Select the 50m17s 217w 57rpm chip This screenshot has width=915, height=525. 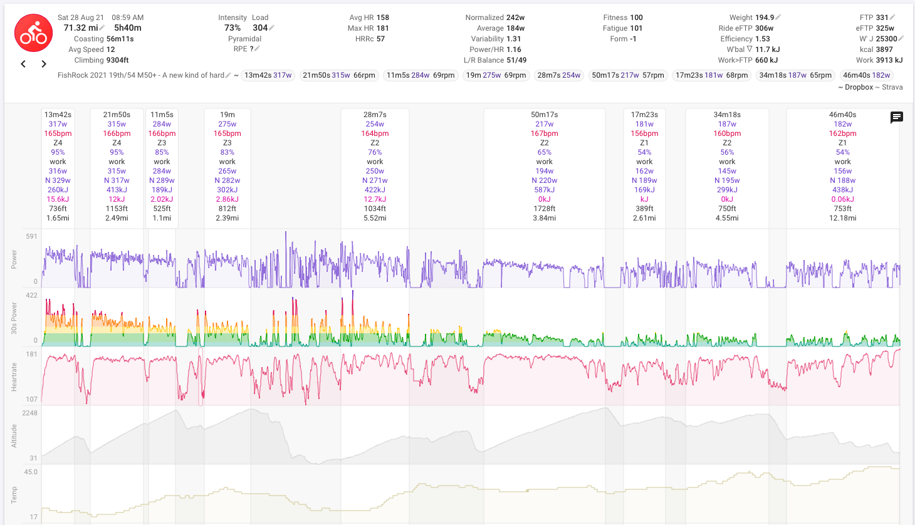627,75
